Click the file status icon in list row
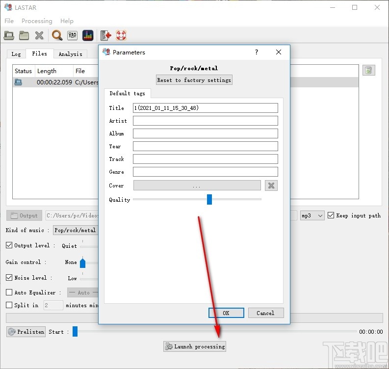 [x=18, y=82]
